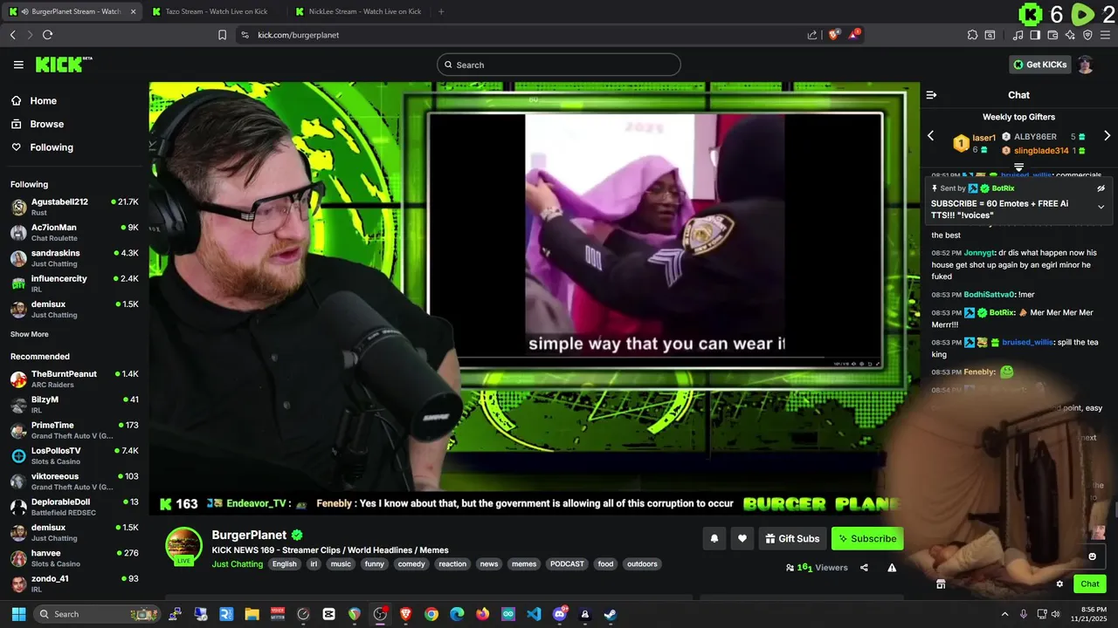Click the Get KICKs button
The image size is (1118, 628).
(1039, 65)
